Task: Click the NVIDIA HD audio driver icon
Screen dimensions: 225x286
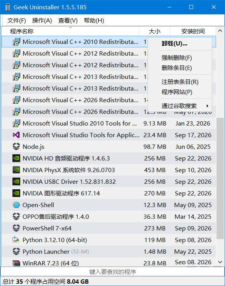Action: pos(16,158)
